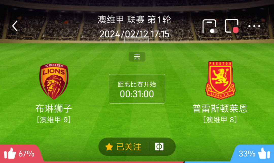View the 澳维甲 9 league ranking
The width and height of the screenshot is (274, 163).
pos(54,120)
